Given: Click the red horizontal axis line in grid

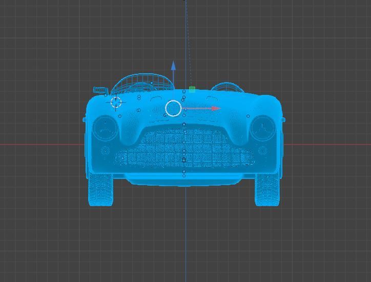Looking at the screenshot, I should [x=42, y=144].
